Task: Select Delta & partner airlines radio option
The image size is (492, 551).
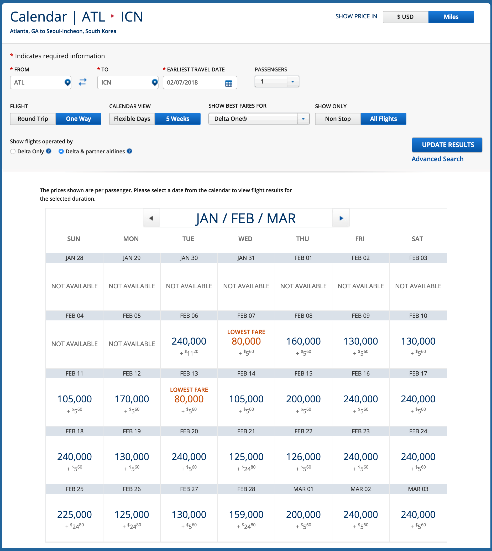Action: [61, 151]
